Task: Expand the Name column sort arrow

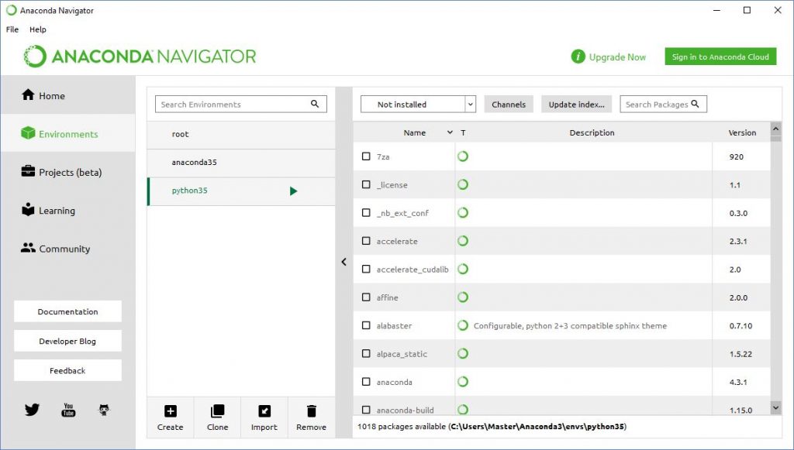Action: pos(450,132)
